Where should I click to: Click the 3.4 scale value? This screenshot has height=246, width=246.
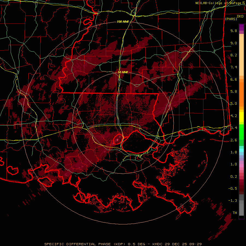click(234, 128)
